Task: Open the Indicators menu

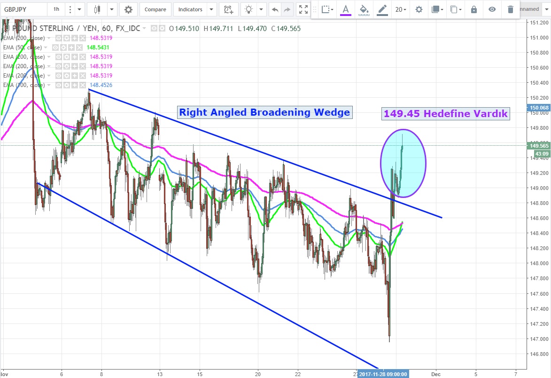Action: tap(190, 9)
